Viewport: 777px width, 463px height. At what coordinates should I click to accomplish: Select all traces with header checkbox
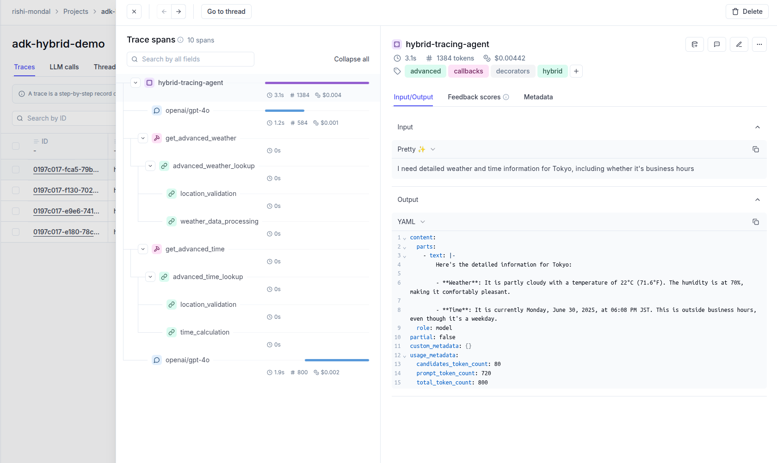click(x=15, y=146)
